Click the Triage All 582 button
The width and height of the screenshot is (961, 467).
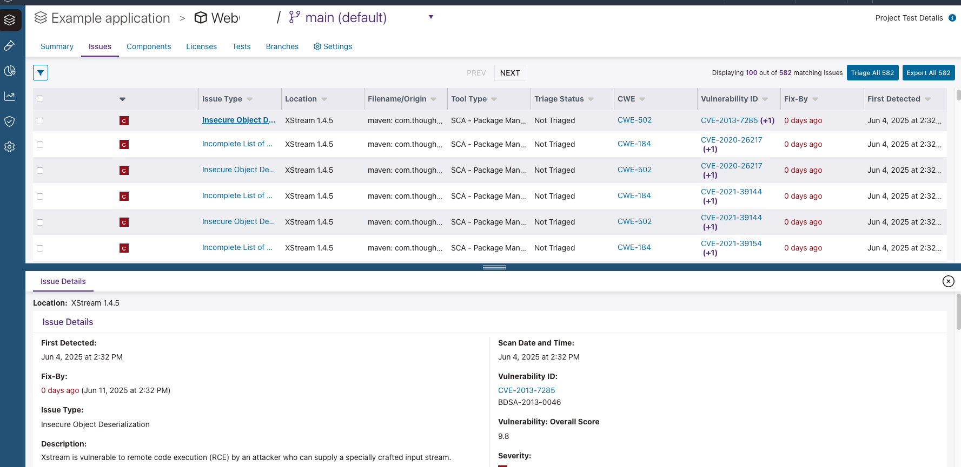pos(872,73)
